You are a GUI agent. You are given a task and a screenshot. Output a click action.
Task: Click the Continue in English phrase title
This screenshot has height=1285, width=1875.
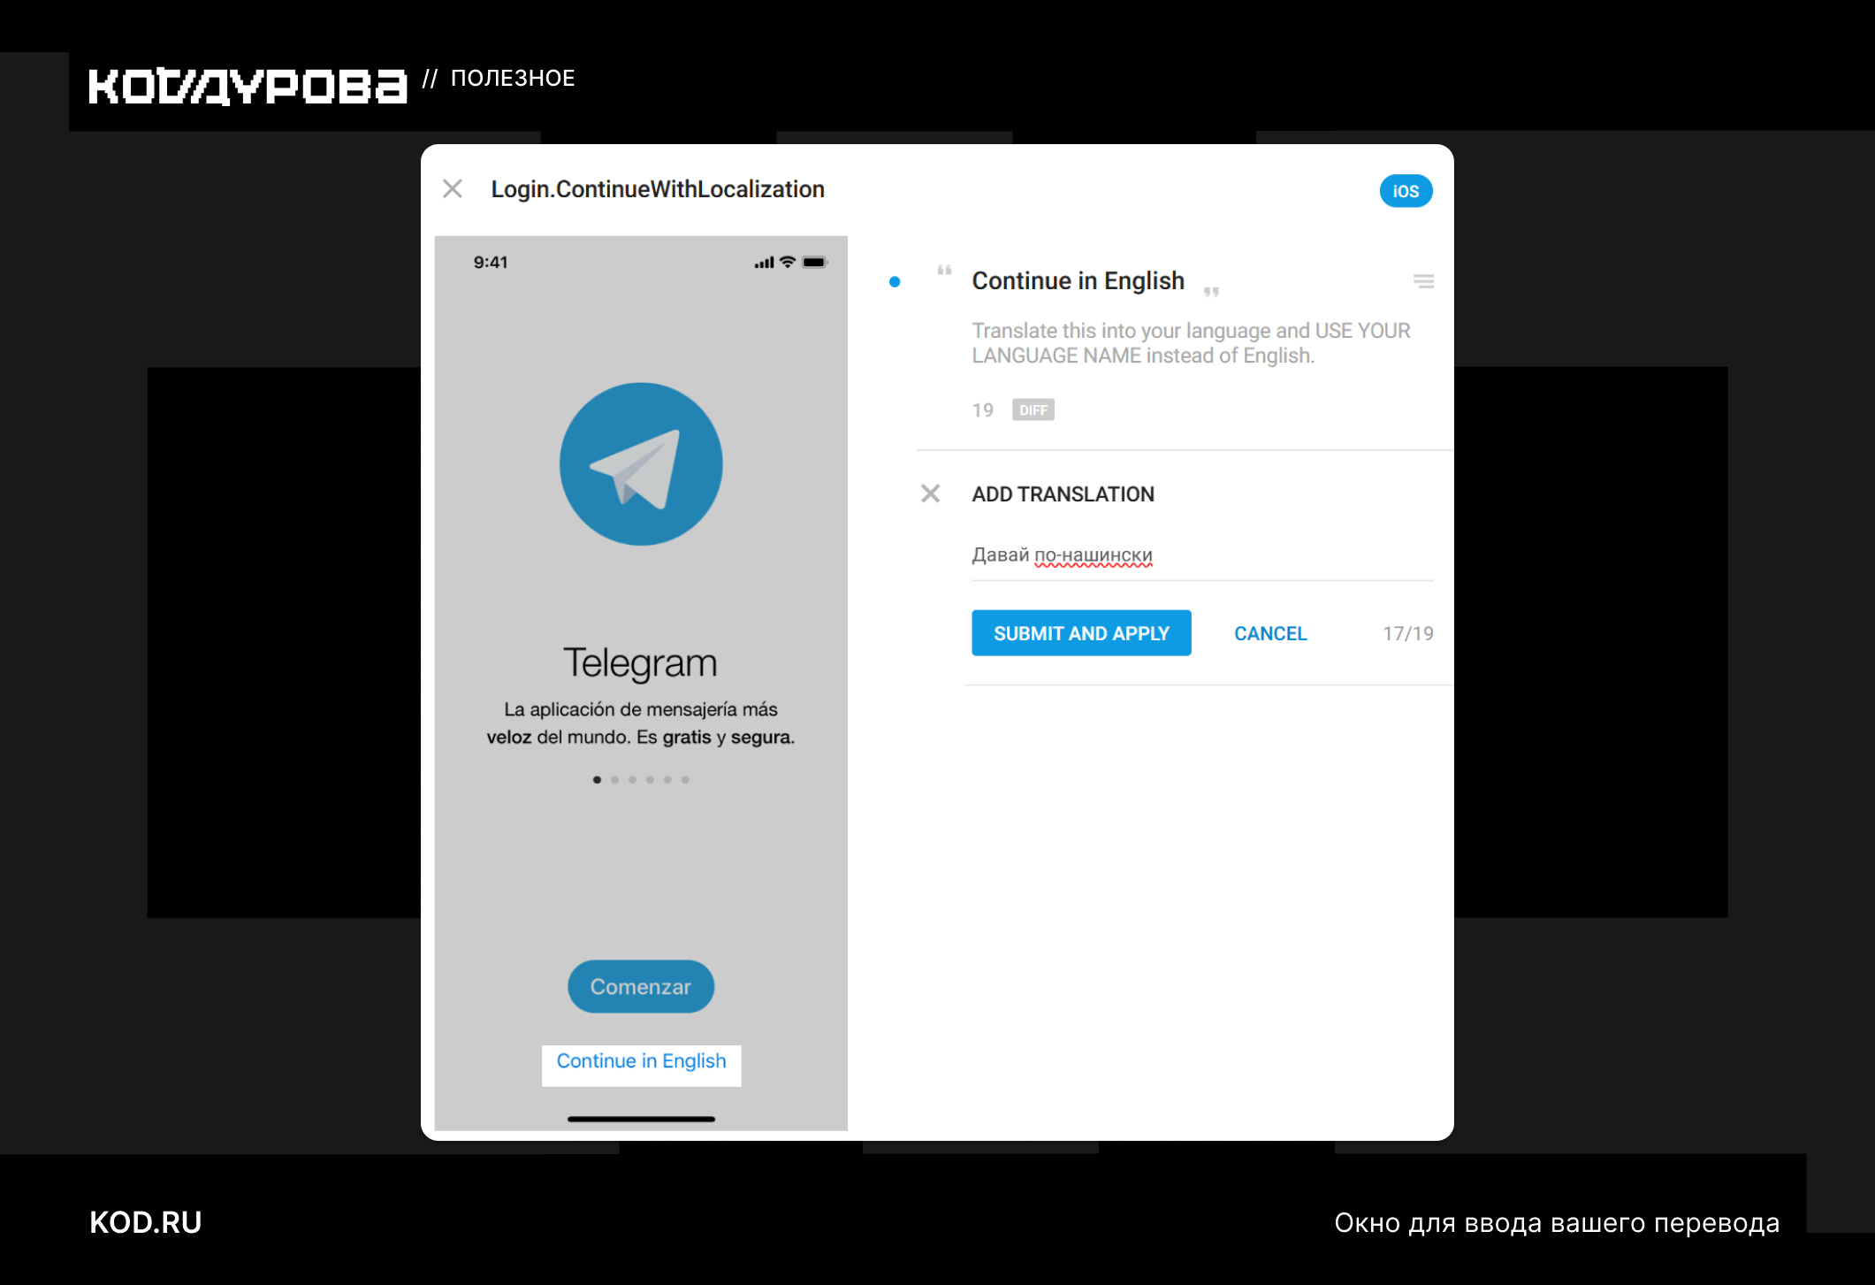[1078, 281]
